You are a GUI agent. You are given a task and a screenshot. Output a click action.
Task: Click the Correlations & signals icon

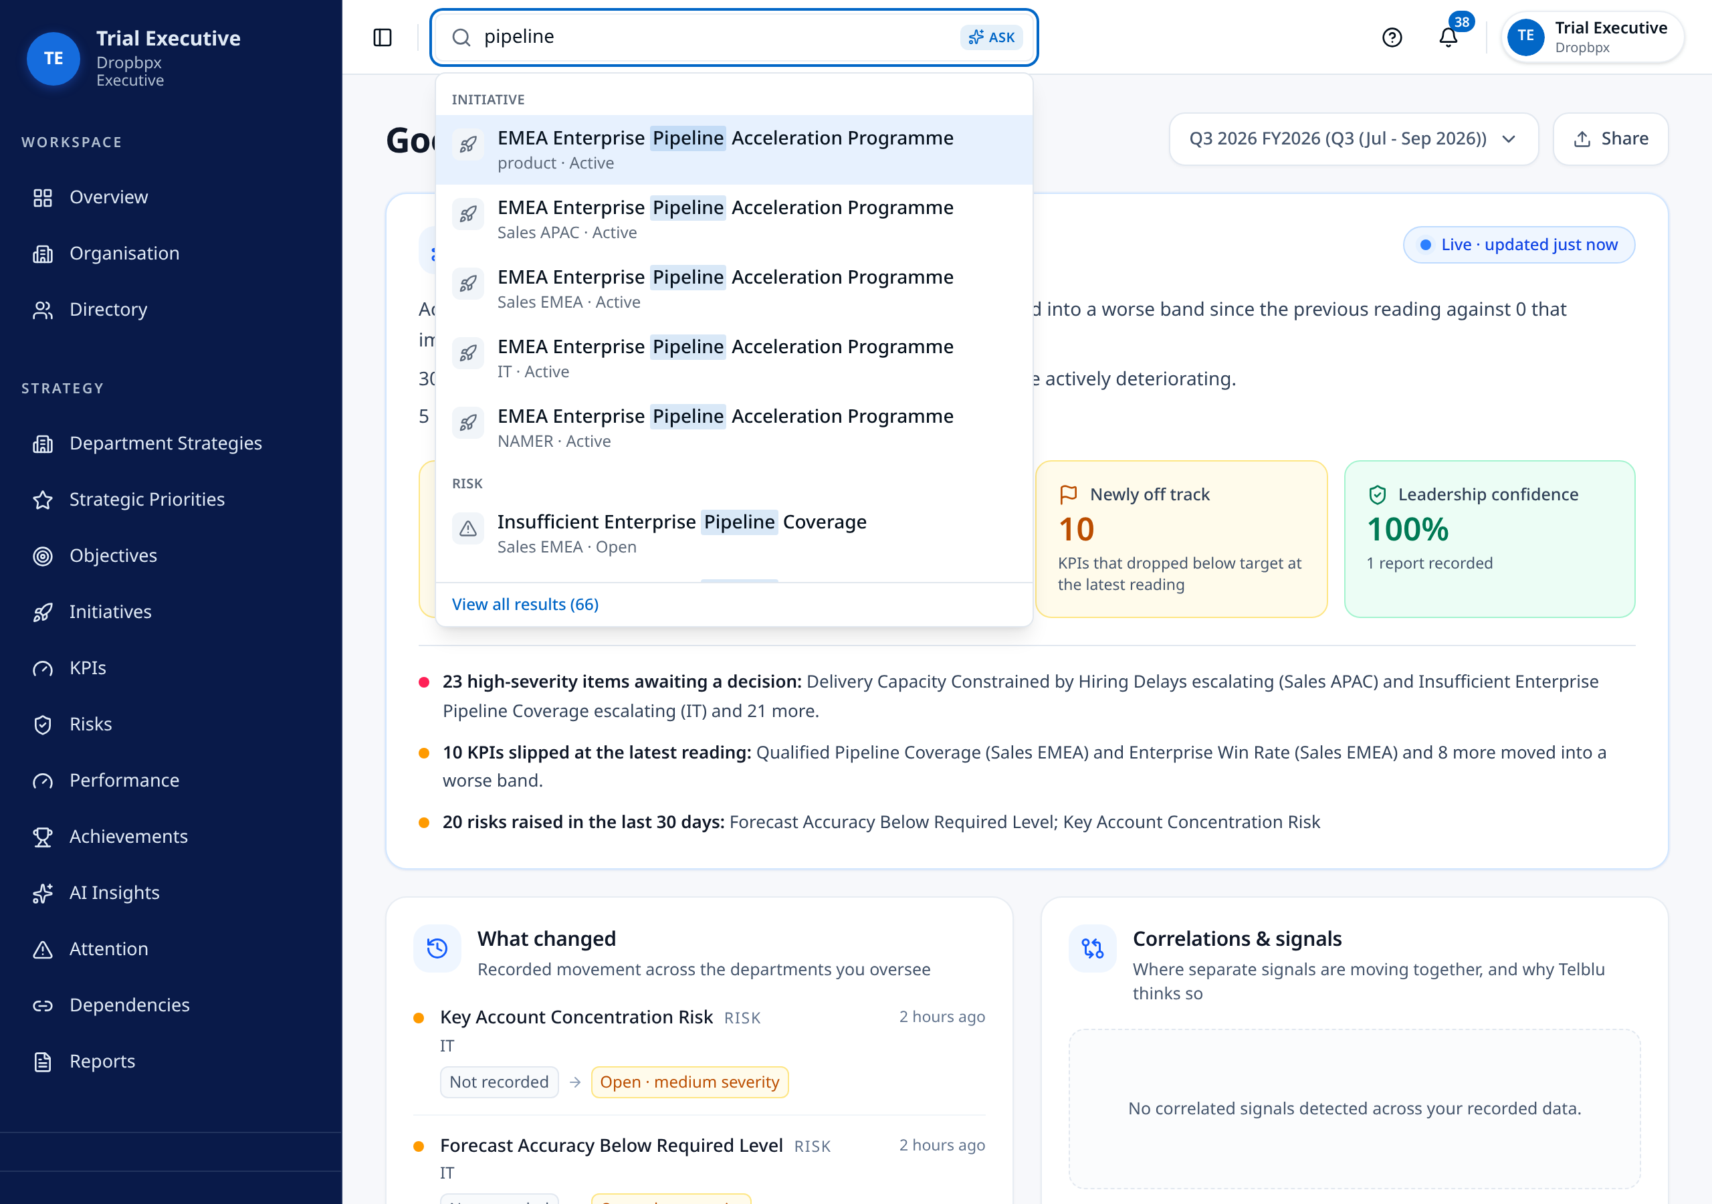coord(1092,948)
